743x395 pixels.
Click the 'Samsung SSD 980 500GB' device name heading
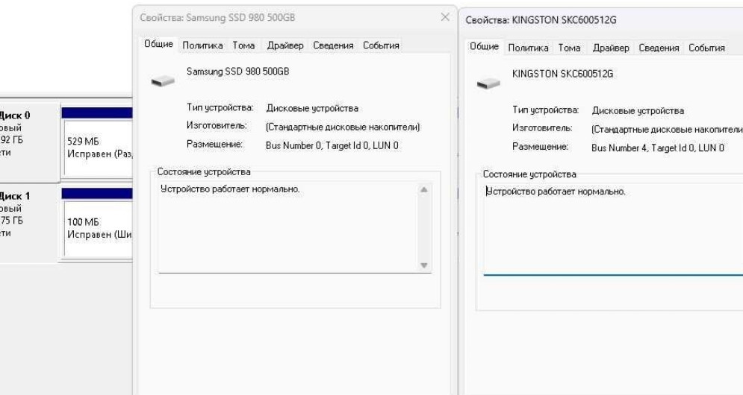237,72
